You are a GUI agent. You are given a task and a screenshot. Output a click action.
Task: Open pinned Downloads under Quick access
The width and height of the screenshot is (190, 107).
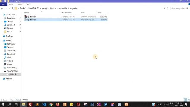11,25
